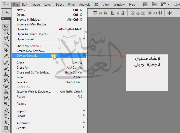Click the Distribute left edges icon
Viewport: 180px width, 133px height.
tap(150, 13)
